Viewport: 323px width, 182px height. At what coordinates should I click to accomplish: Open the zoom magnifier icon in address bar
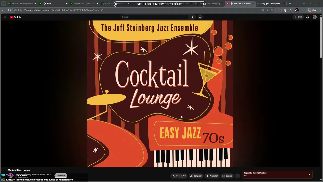[267, 10]
